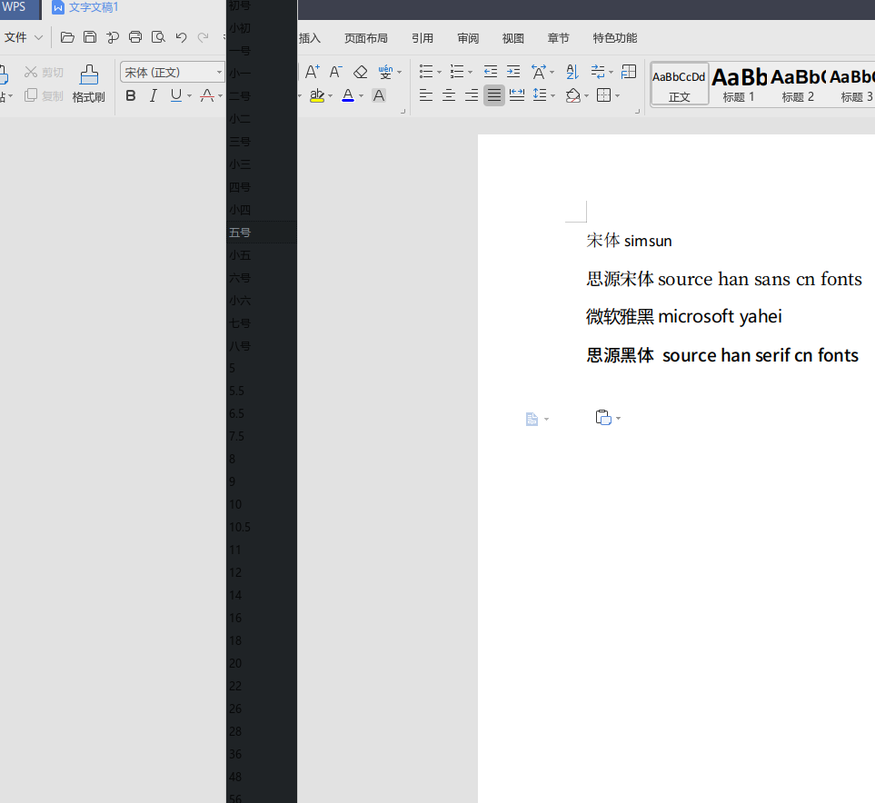Open the 引用 ribbon tab
This screenshot has width=875, height=803.
pyautogui.click(x=423, y=38)
